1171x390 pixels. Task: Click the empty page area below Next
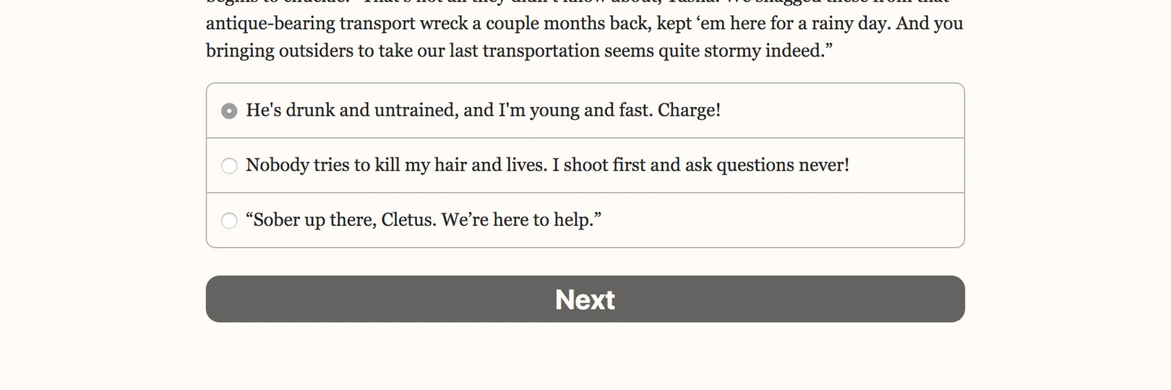(585, 357)
